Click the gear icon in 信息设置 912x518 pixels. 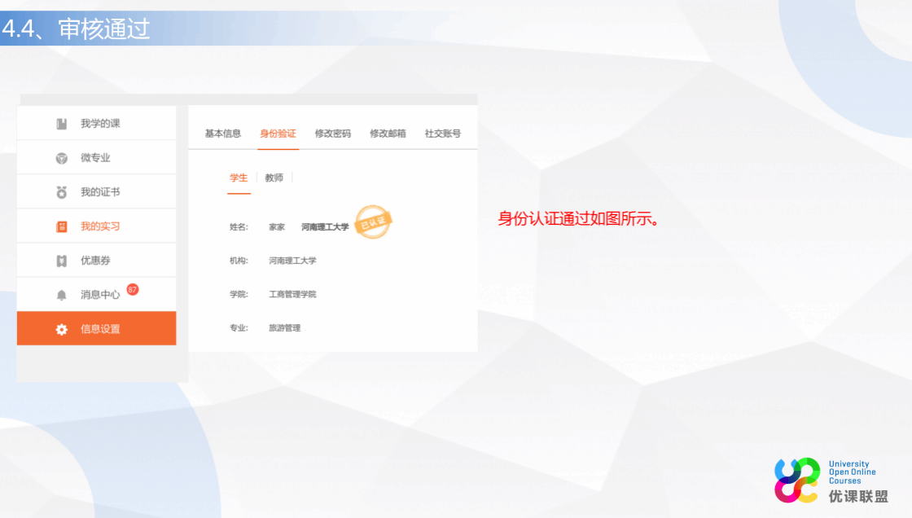point(62,330)
